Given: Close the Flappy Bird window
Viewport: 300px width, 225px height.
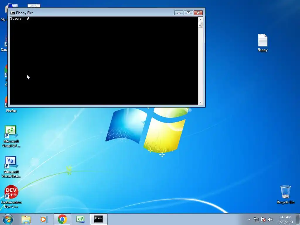Looking at the screenshot, I should coord(198,13).
